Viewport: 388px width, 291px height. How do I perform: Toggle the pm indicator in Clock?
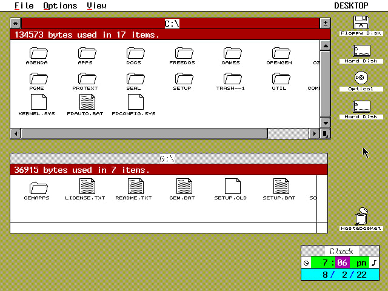click(x=361, y=263)
